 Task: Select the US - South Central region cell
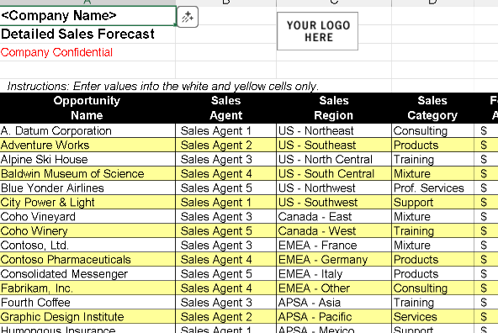click(x=334, y=173)
